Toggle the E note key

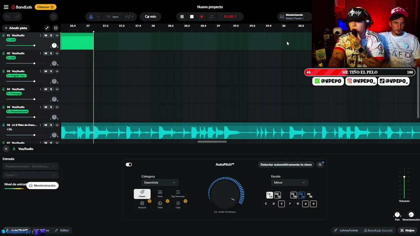coord(281,204)
